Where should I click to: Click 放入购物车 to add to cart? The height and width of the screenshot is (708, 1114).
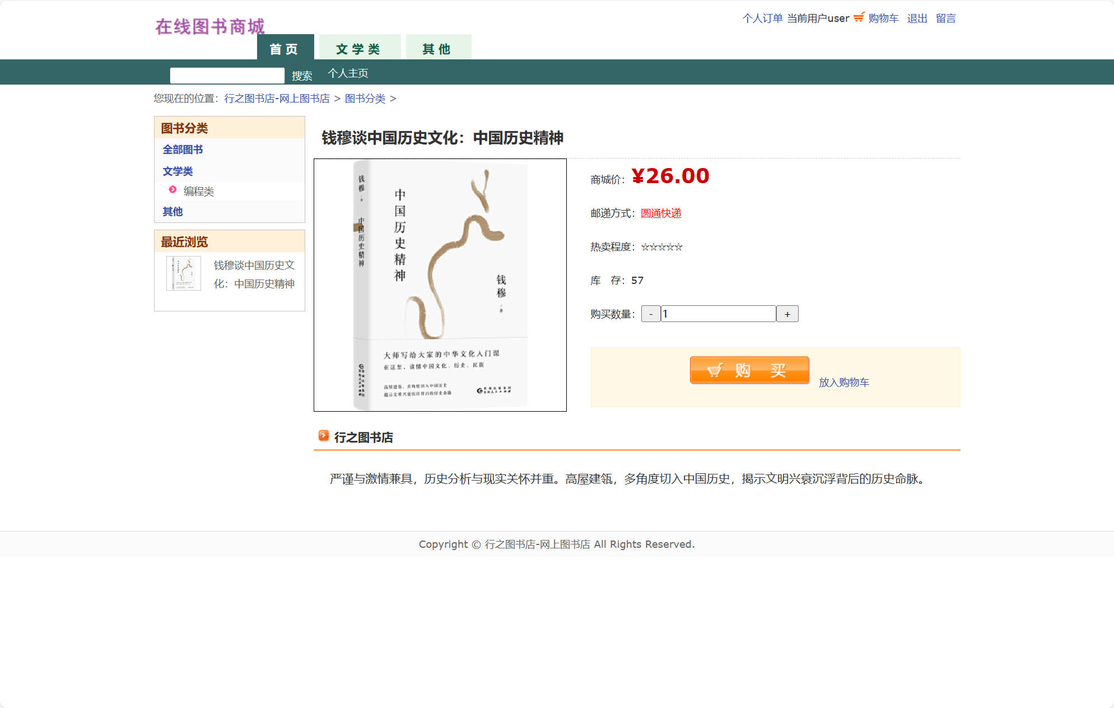point(844,382)
